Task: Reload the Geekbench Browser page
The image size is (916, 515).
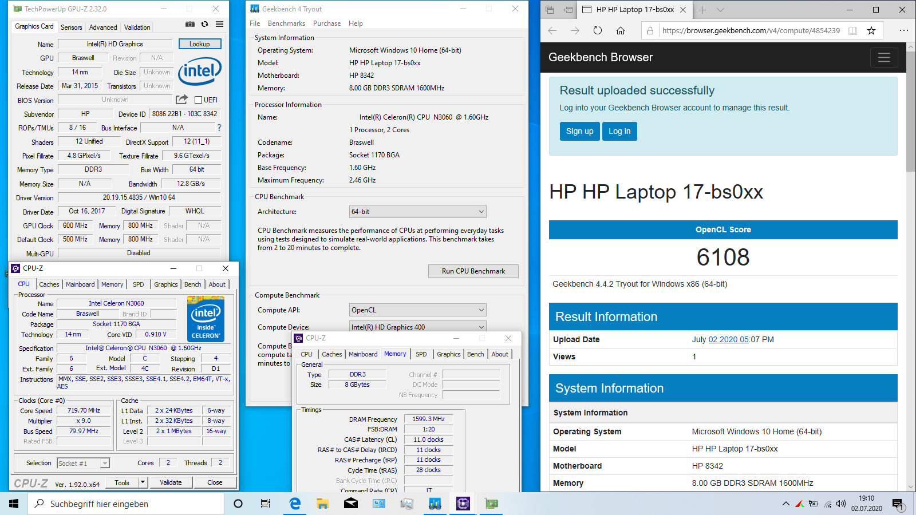Action: pyautogui.click(x=598, y=31)
